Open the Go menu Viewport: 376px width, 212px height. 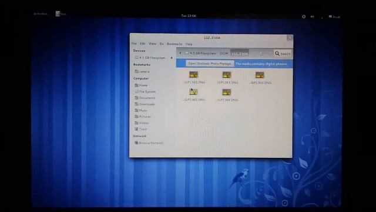[162, 44]
